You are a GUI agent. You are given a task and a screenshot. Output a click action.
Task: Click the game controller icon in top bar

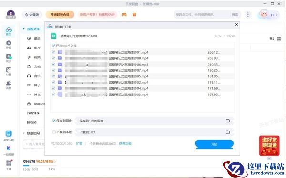(x=124, y=15)
